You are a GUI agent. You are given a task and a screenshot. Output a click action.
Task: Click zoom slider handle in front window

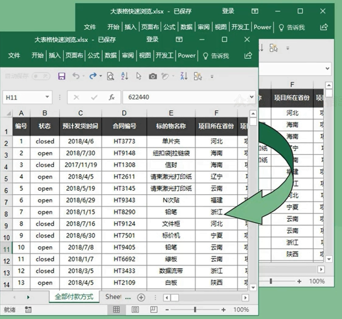(195, 309)
